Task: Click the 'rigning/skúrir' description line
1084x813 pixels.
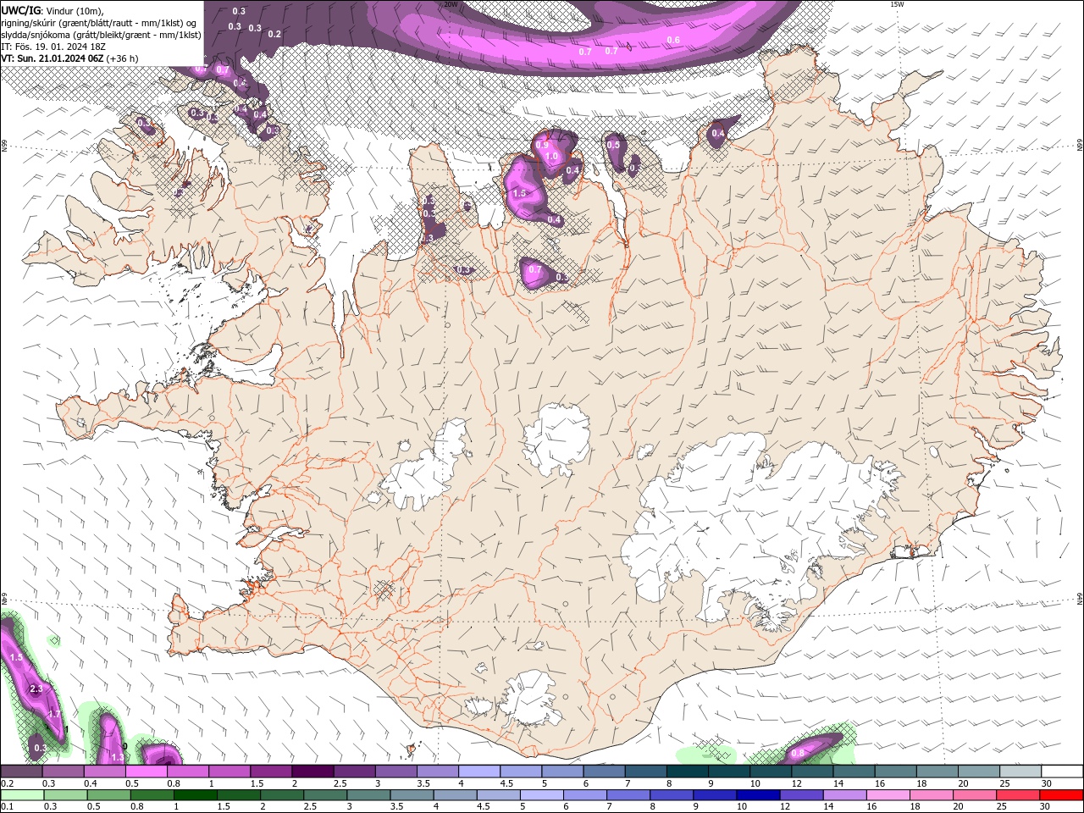Action: pos(99,23)
